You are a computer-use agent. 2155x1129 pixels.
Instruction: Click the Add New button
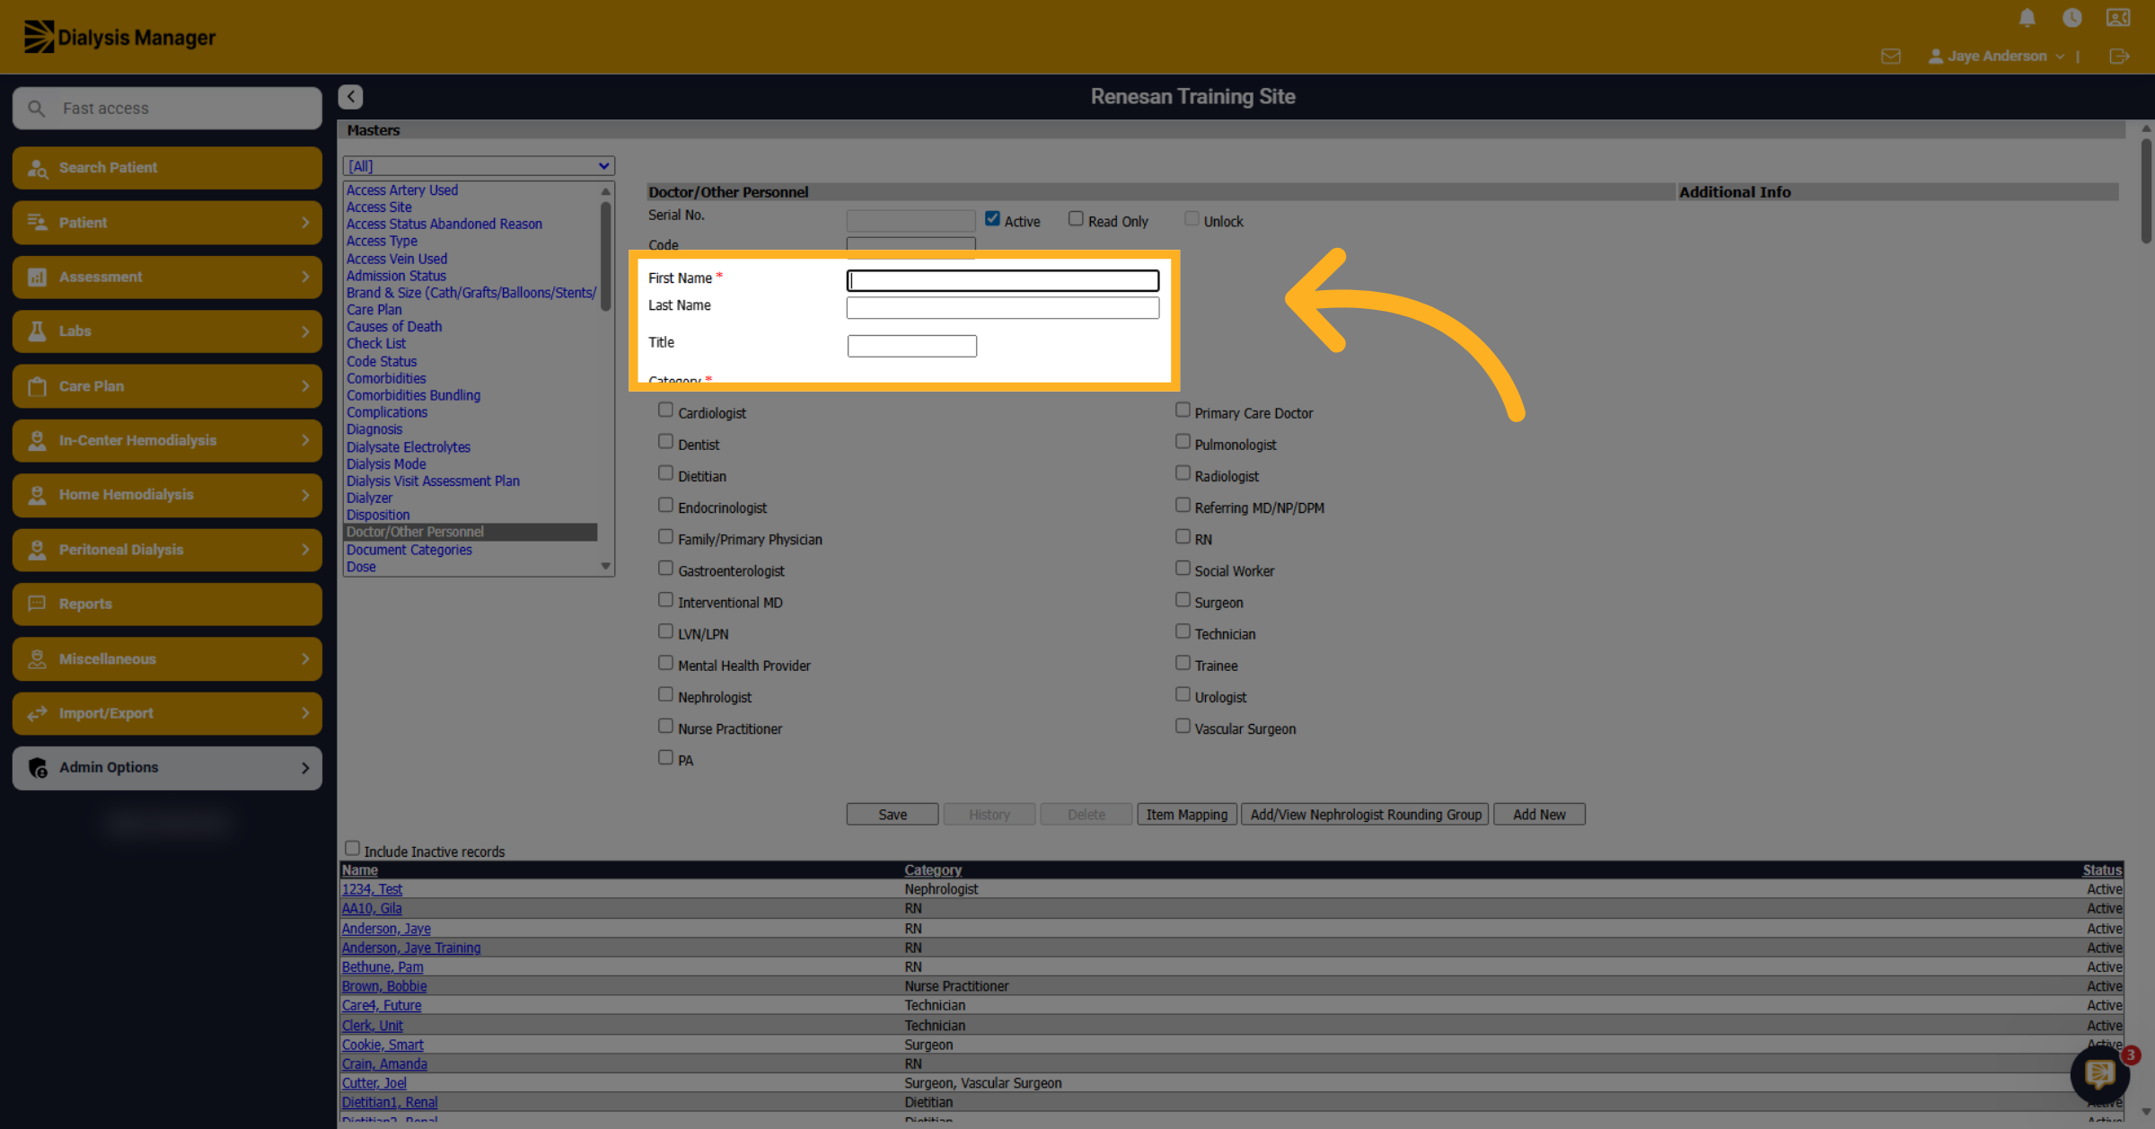(x=1539, y=815)
